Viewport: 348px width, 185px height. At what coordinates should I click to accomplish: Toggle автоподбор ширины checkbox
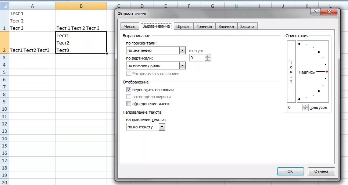129,97
